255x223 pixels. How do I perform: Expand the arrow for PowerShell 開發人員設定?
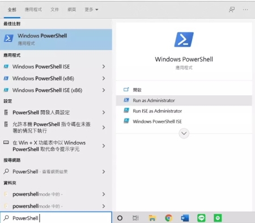coord(104,112)
